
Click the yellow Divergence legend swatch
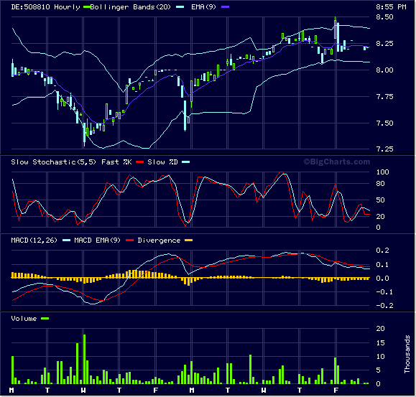(x=189, y=240)
